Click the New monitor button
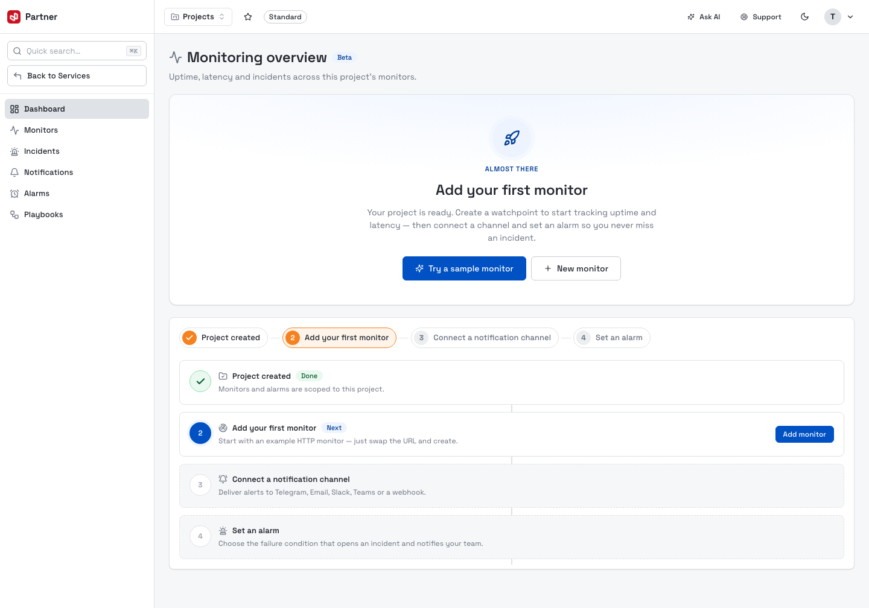This screenshot has width=869, height=608. tap(576, 268)
